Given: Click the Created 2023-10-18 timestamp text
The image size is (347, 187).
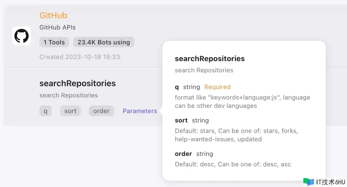Looking at the screenshot, I should pos(79,57).
